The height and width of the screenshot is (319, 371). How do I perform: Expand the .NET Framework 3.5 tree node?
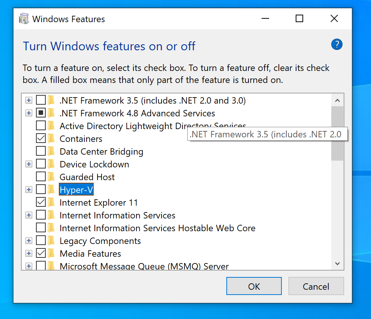click(x=29, y=100)
